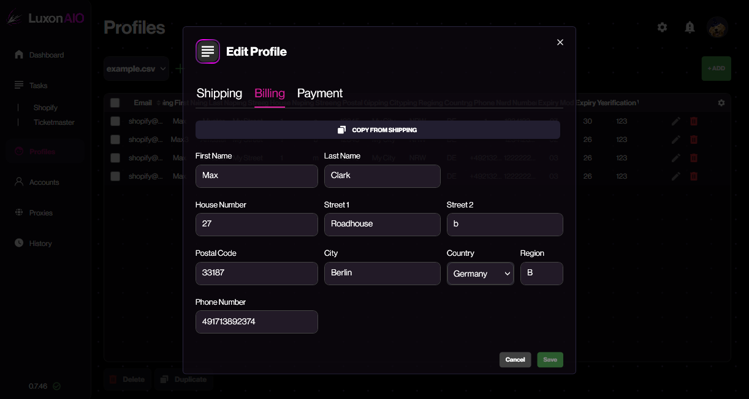This screenshot has height=399, width=749.
Task: Click the table column settings gear
Action: click(721, 103)
